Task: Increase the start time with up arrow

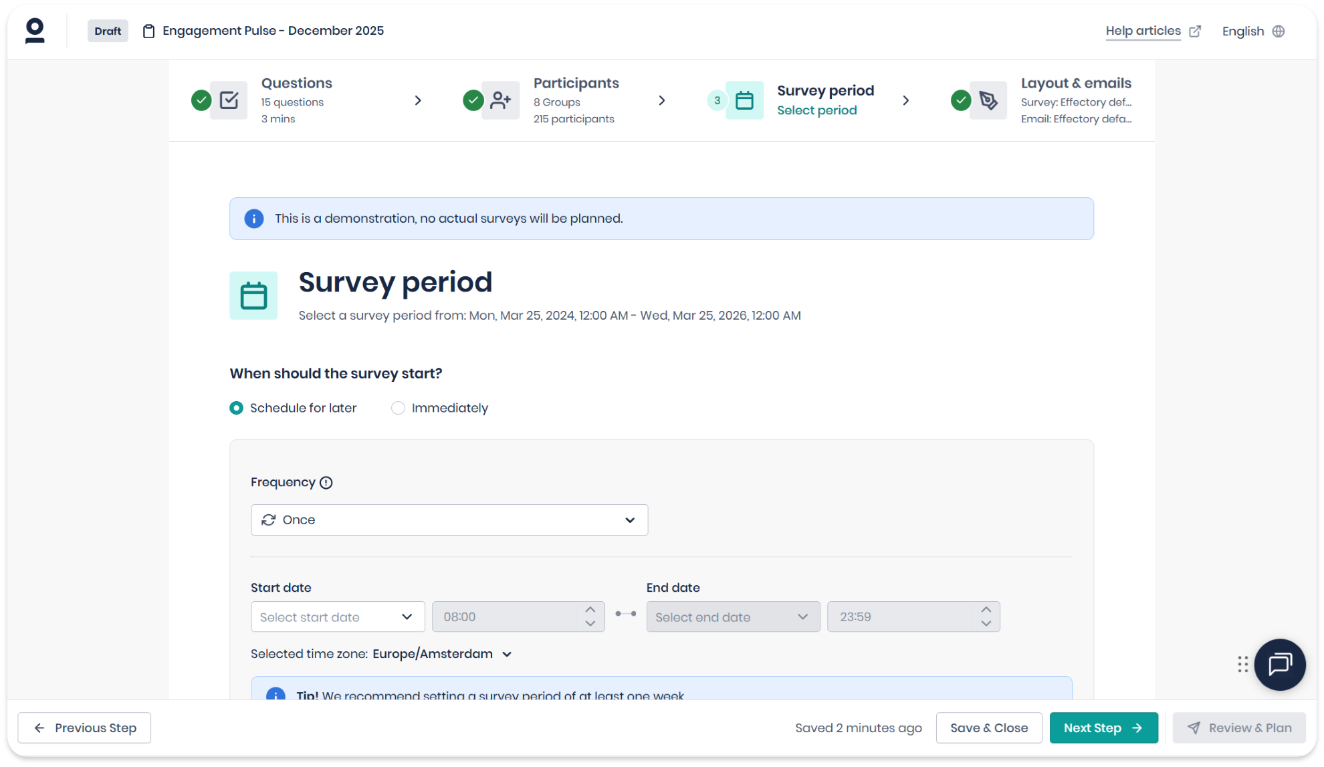Action: [x=590, y=610]
